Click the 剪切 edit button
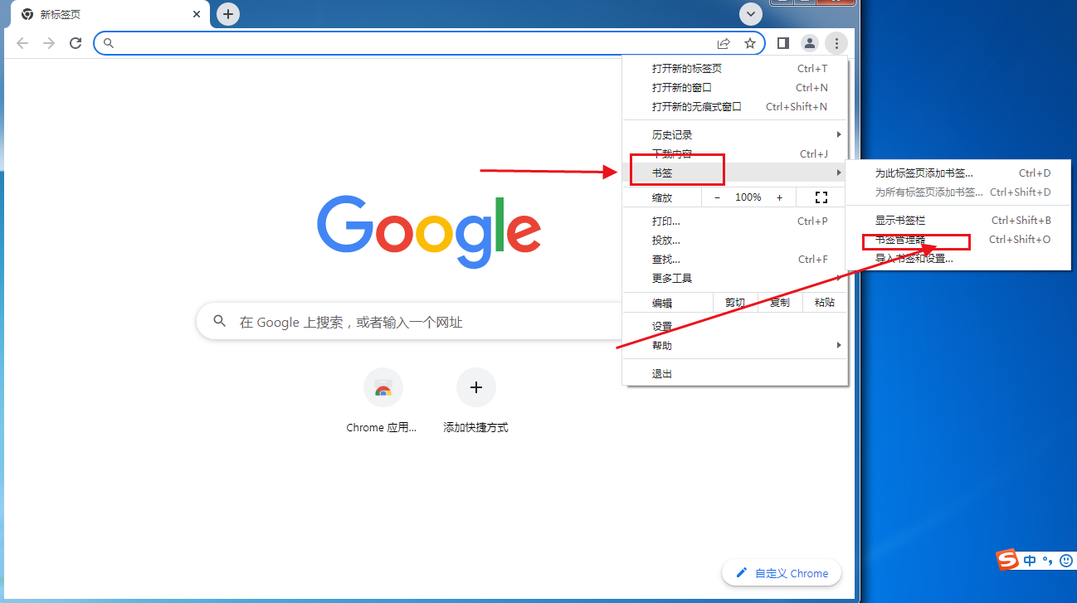Viewport: 1077px width, 603px height. 735,303
